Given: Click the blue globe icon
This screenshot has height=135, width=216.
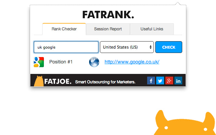Looking at the screenshot, I should tap(94, 62).
